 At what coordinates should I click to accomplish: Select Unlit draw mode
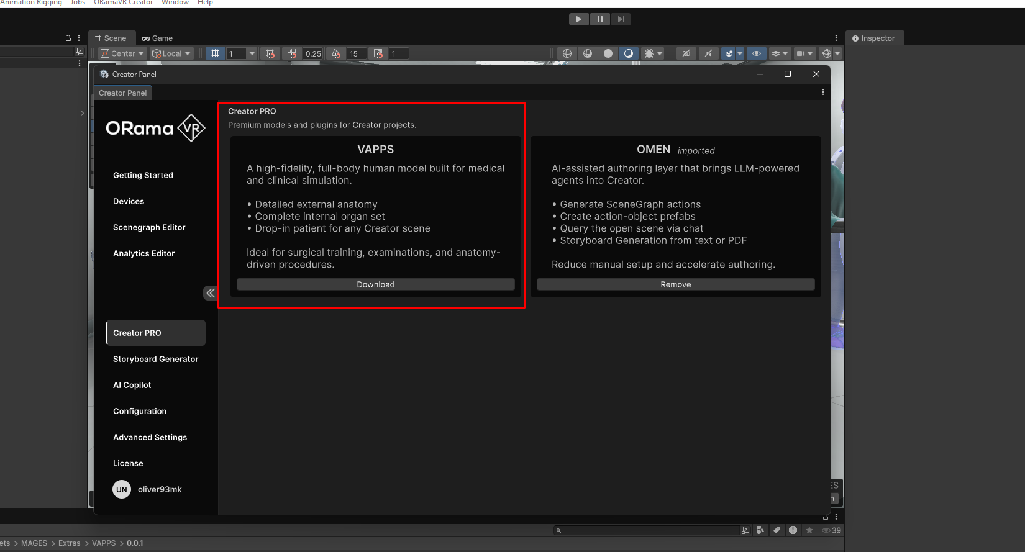[x=608, y=53]
